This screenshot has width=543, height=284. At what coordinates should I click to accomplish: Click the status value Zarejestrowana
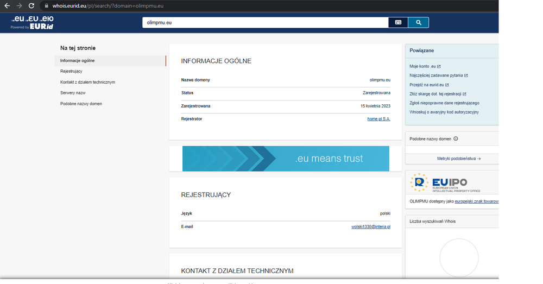click(x=376, y=93)
